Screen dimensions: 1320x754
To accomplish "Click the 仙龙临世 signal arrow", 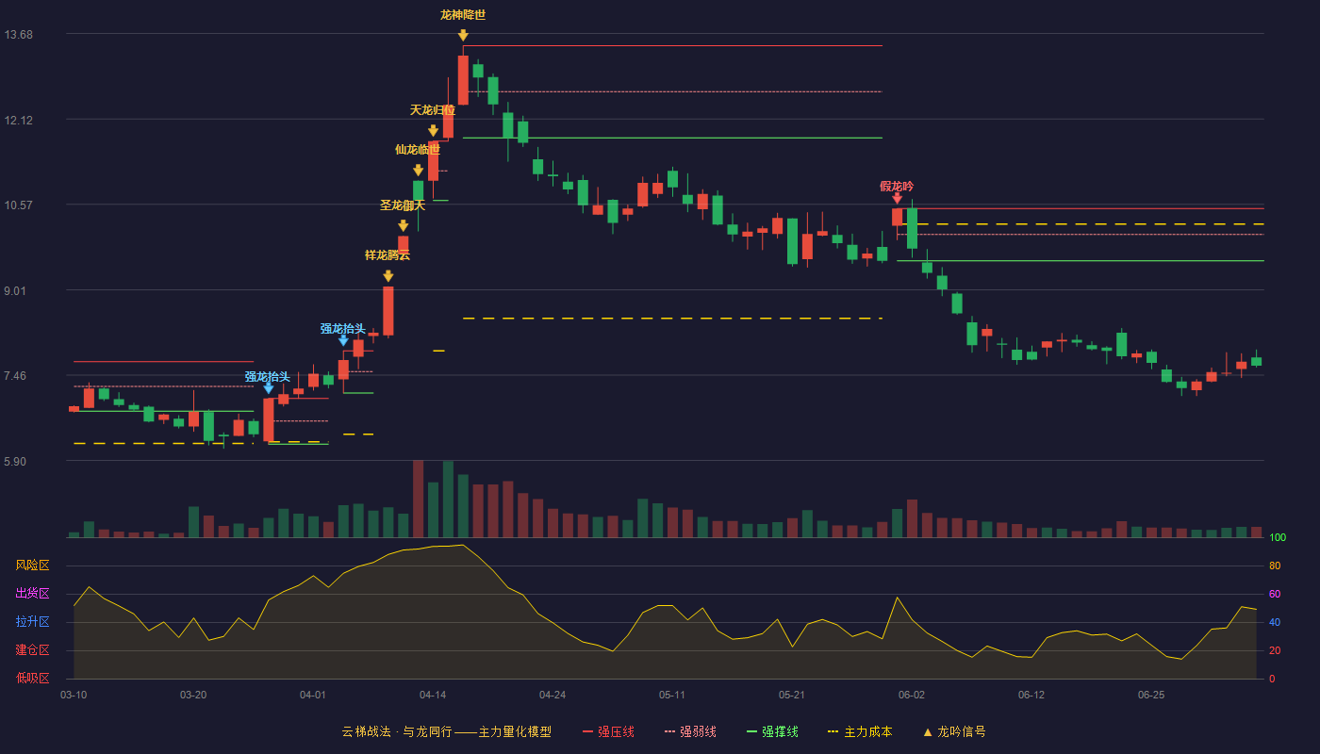I will [x=418, y=171].
